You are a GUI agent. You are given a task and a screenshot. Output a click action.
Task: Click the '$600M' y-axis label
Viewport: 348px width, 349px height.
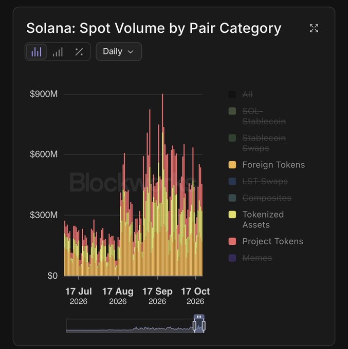click(44, 154)
